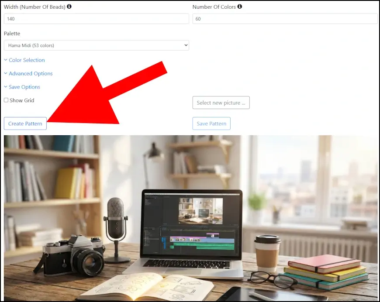The image size is (380, 302).
Task: Expand the Advanced Options section
Action: 31,73
